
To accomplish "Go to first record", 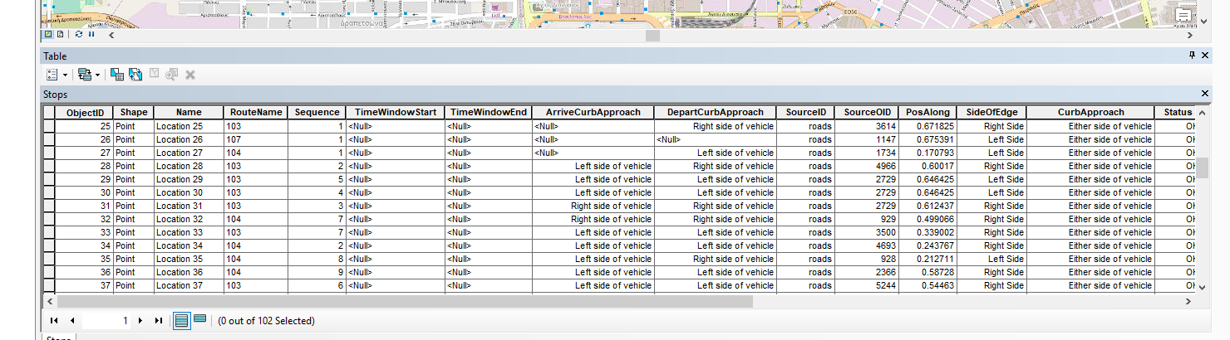I will coord(54,320).
